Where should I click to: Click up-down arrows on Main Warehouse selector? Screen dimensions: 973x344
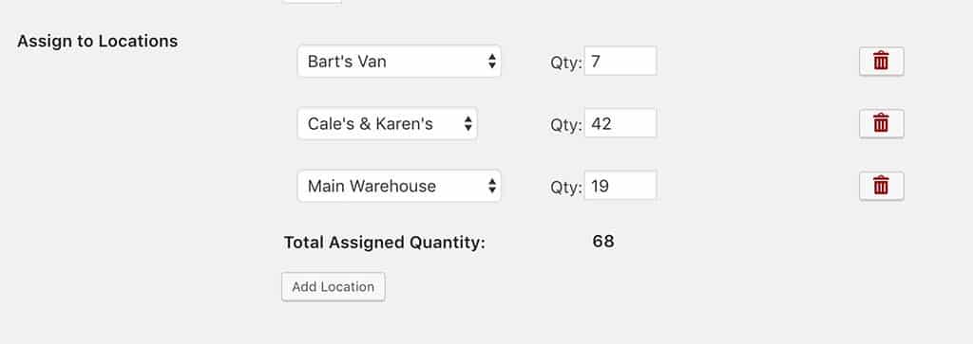click(x=491, y=186)
